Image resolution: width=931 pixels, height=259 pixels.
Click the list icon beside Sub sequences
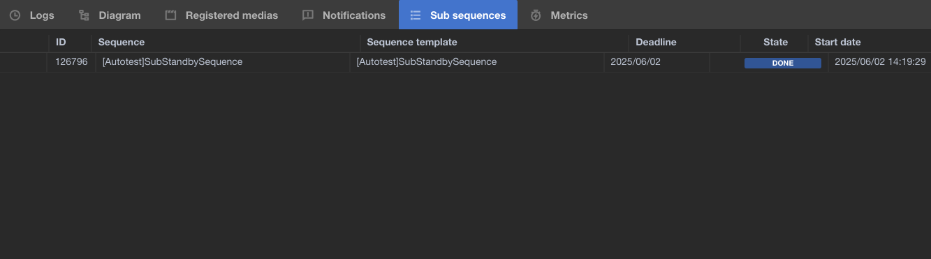pyautogui.click(x=416, y=15)
